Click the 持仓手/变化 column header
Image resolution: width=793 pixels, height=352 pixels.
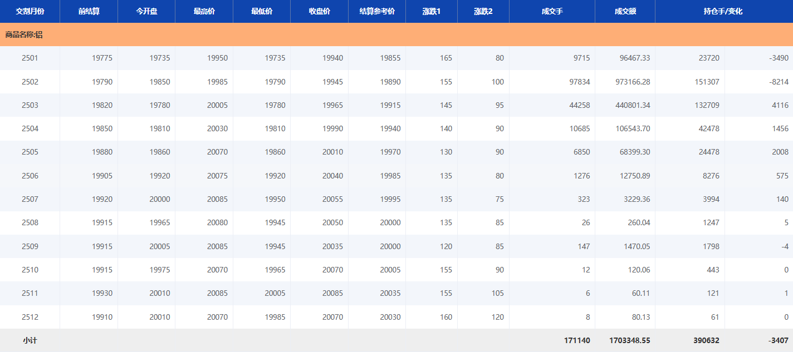[x=723, y=11]
